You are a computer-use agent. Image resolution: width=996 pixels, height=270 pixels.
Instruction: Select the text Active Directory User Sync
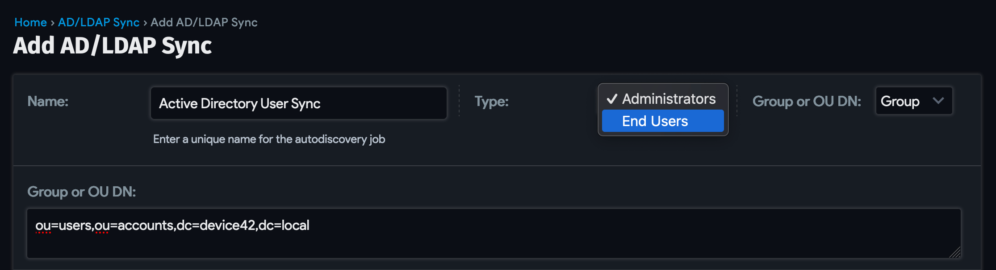240,103
